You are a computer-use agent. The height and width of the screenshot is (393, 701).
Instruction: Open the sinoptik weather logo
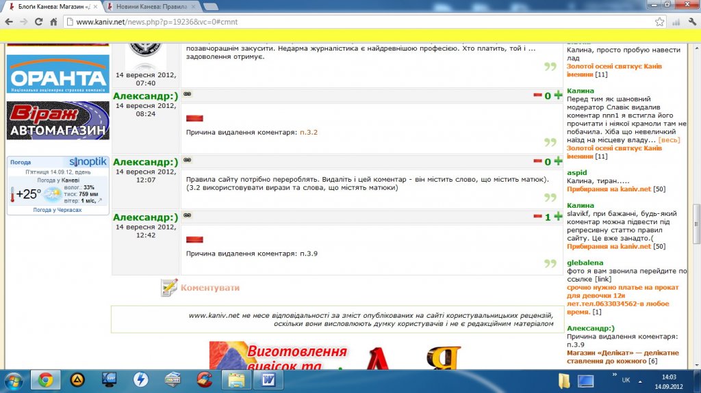pyautogui.click(x=88, y=162)
